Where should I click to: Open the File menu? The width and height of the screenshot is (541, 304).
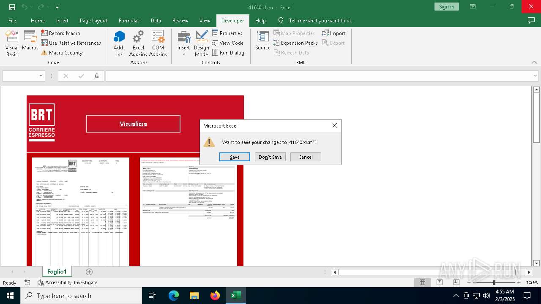(x=12, y=20)
